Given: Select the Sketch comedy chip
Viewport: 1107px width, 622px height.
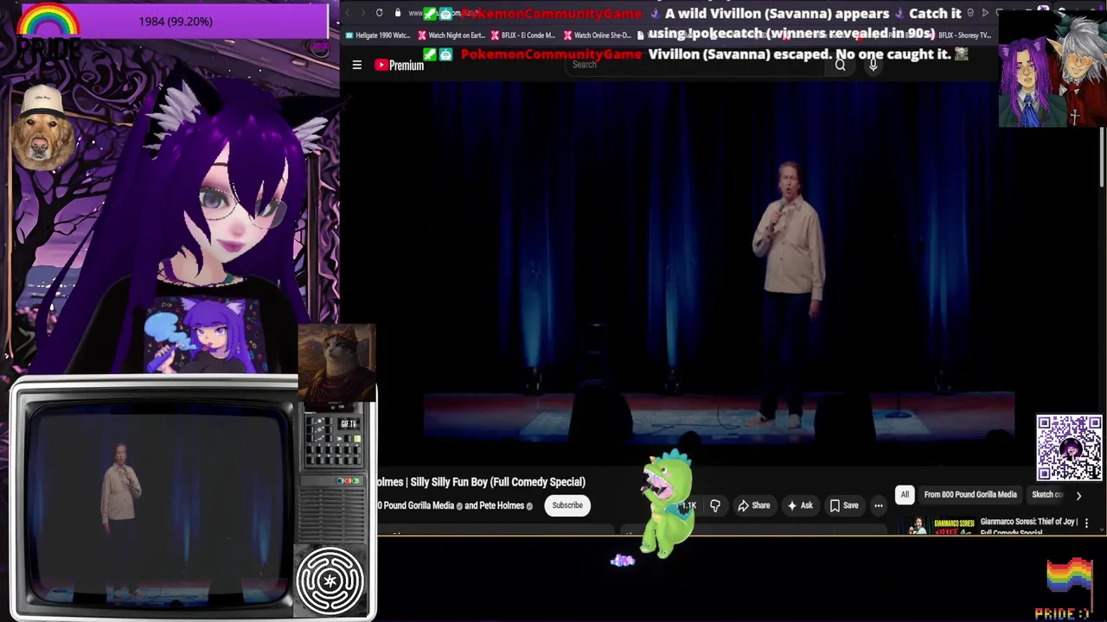Looking at the screenshot, I should coord(1047,495).
